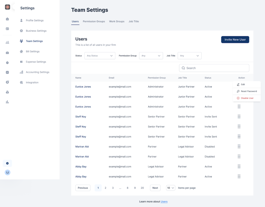Click the home icon in the left rail
Screen dimensions: 265x207
(x=7, y=19)
